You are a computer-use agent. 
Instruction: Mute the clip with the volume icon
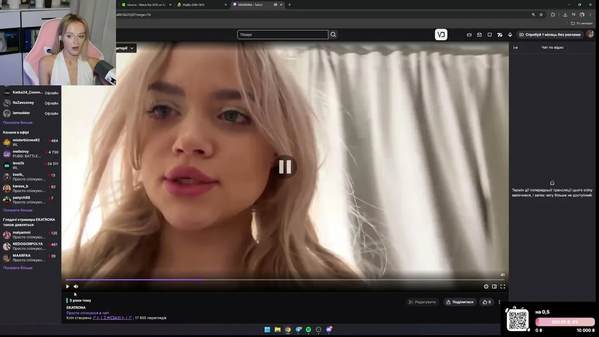coord(76,286)
